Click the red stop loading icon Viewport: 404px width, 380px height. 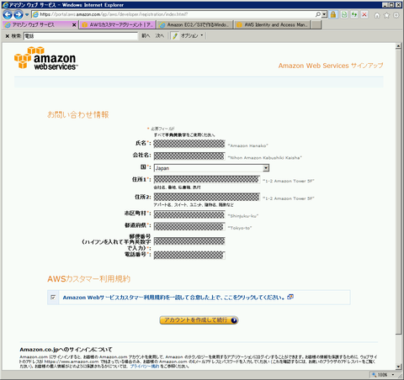364,14
